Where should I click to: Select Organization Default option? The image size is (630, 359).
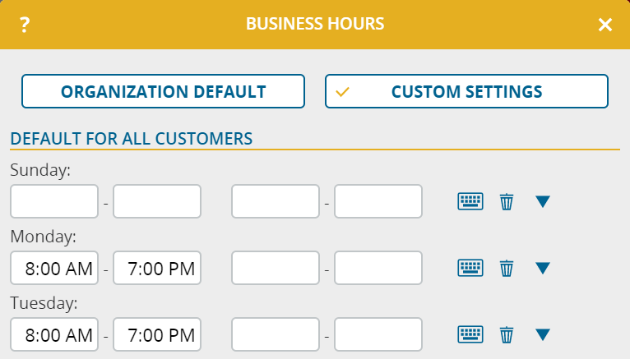163,91
